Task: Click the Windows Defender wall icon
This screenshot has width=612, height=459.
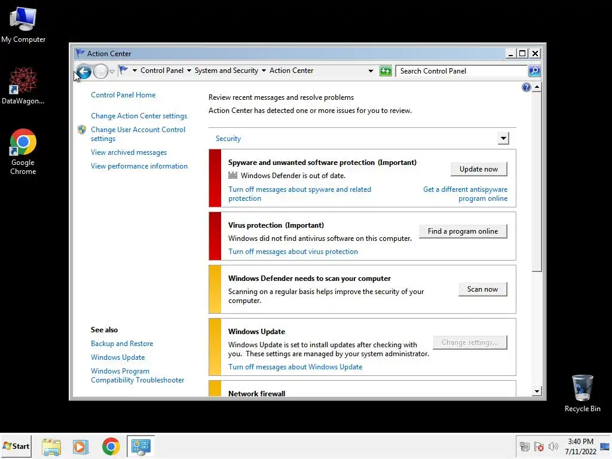Action: [x=232, y=175]
